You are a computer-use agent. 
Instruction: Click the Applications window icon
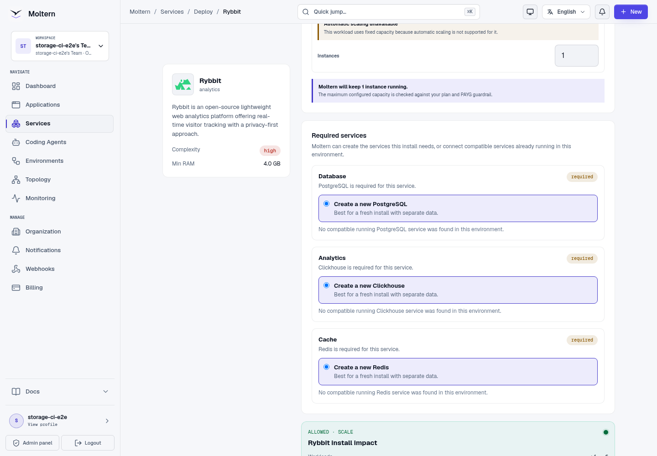click(x=16, y=105)
